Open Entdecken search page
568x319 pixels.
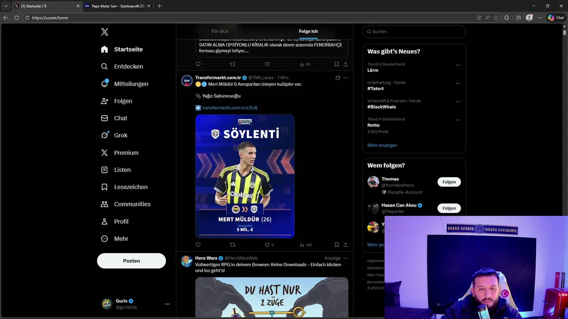pyautogui.click(x=122, y=66)
